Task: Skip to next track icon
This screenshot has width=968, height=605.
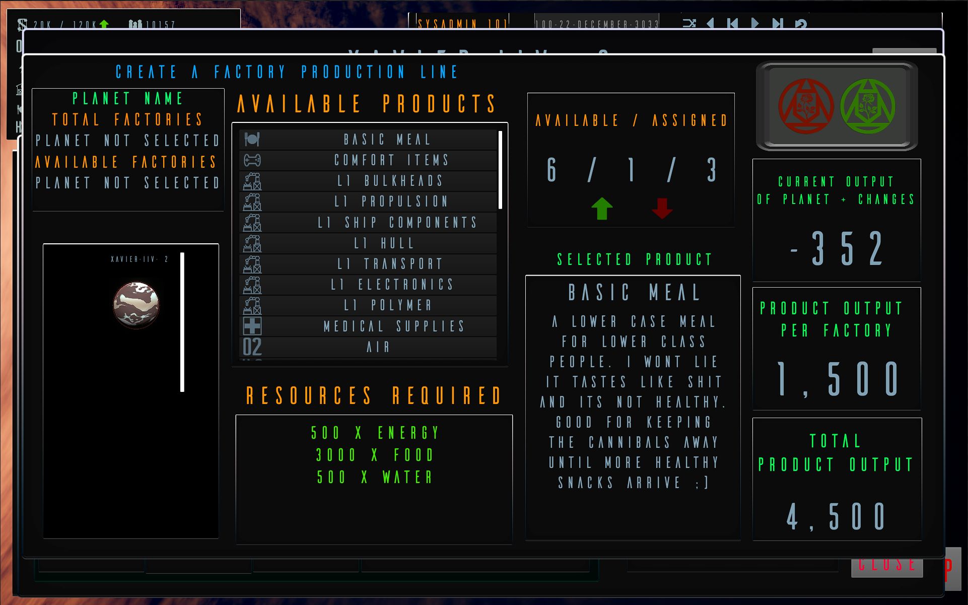Action: click(778, 23)
